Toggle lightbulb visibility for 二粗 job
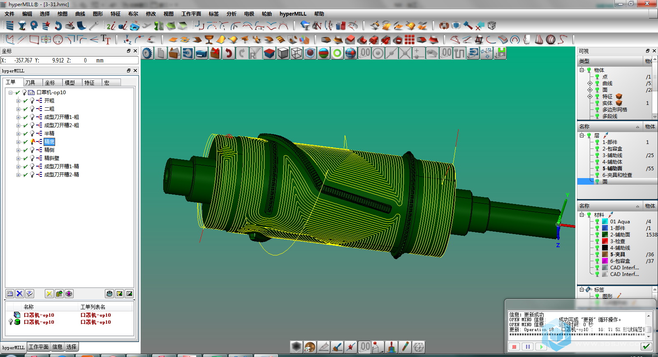Image resolution: width=658 pixels, height=357 pixels. tap(32, 109)
